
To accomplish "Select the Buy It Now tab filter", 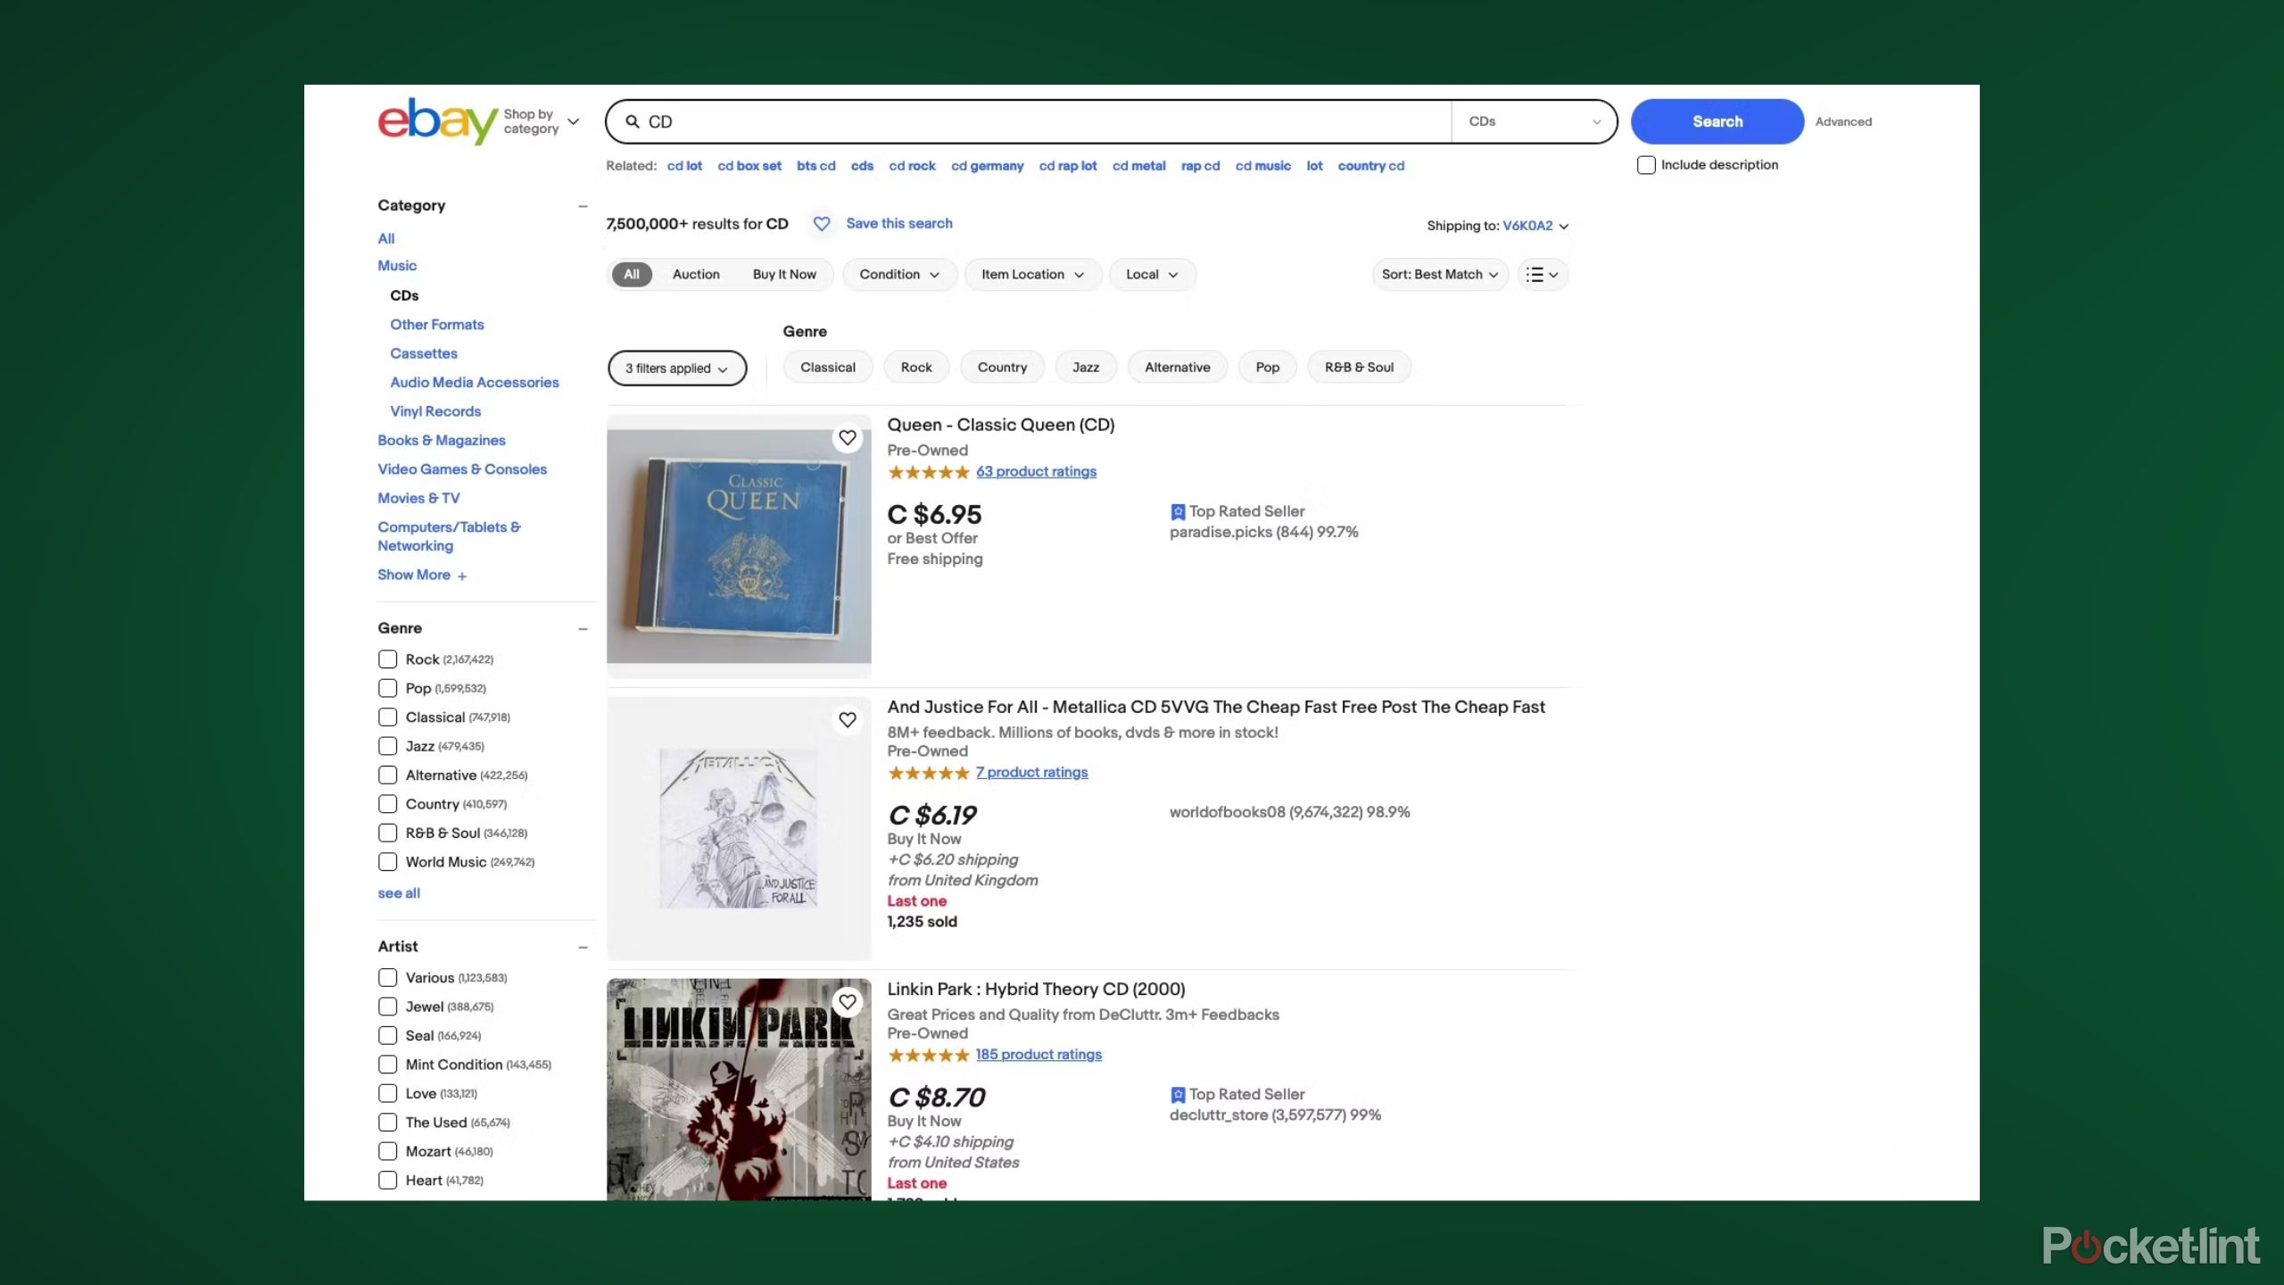I will 782,275.
